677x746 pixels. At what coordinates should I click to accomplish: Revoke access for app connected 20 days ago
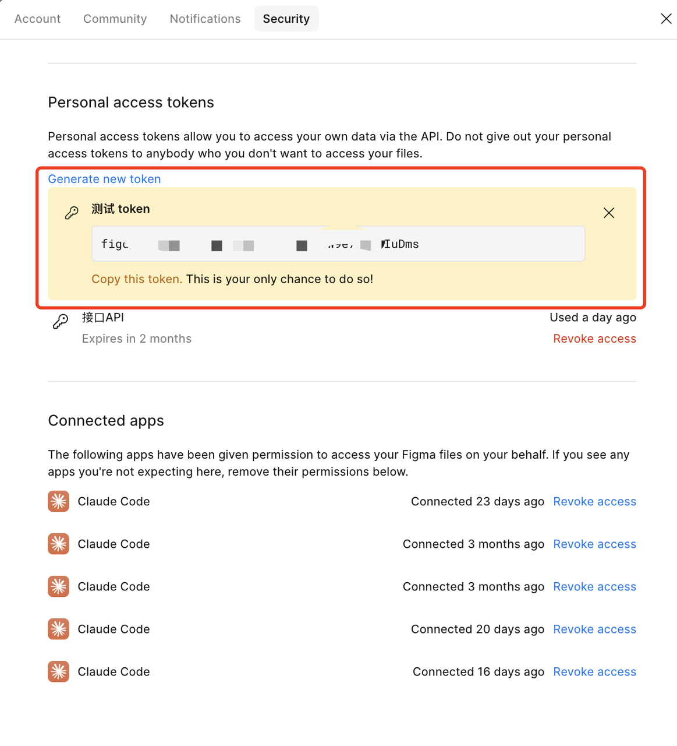594,629
